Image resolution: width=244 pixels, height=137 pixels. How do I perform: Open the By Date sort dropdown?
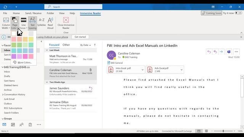click(85, 45)
